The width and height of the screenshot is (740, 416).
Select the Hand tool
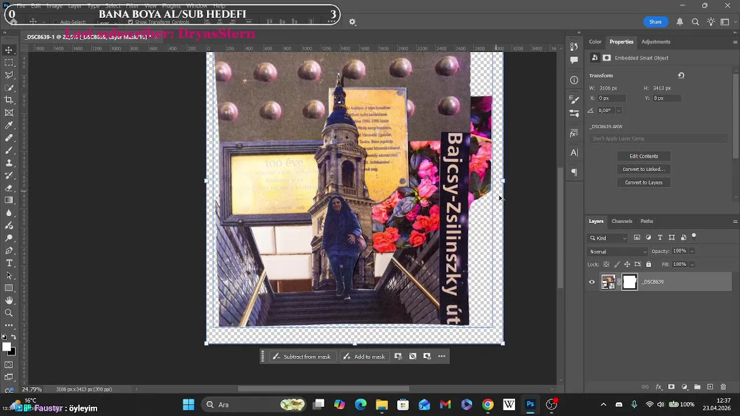(9, 300)
